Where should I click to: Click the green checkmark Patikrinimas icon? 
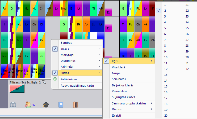tap(55, 79)
